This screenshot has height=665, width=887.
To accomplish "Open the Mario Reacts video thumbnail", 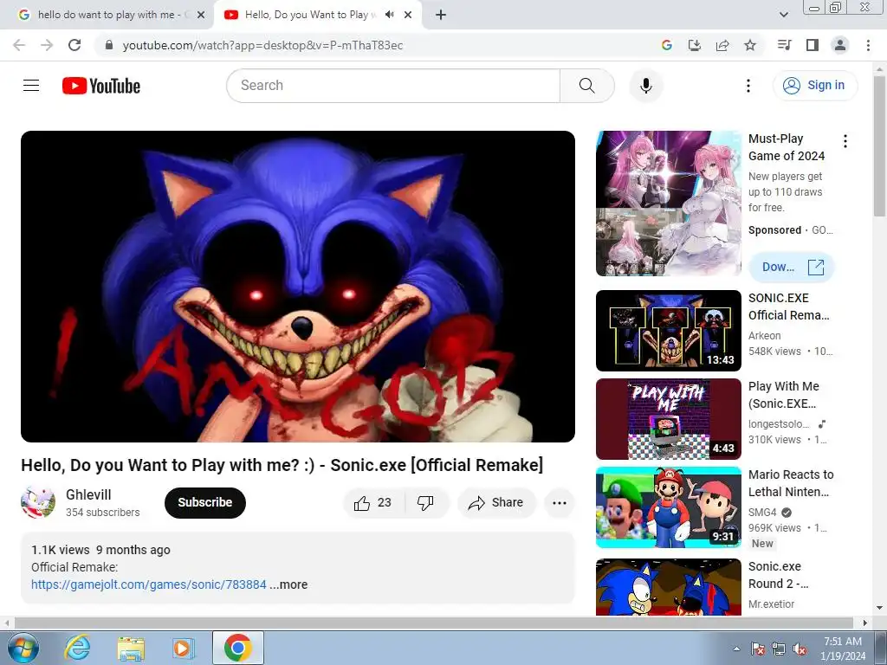I will coord(668,507).
